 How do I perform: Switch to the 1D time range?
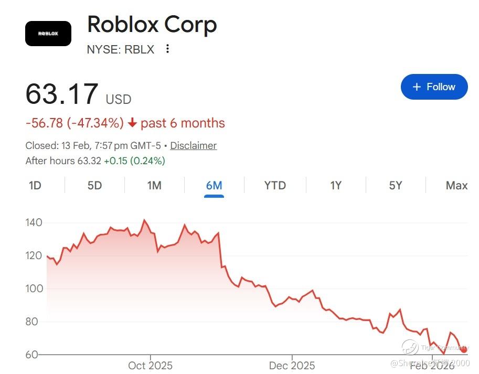coord(35,185)
